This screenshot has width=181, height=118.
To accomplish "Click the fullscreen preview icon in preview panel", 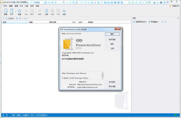I will click(162, 22).
